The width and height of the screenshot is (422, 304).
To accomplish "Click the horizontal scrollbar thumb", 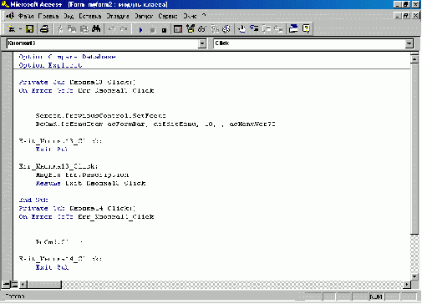I will pos(44,285).
